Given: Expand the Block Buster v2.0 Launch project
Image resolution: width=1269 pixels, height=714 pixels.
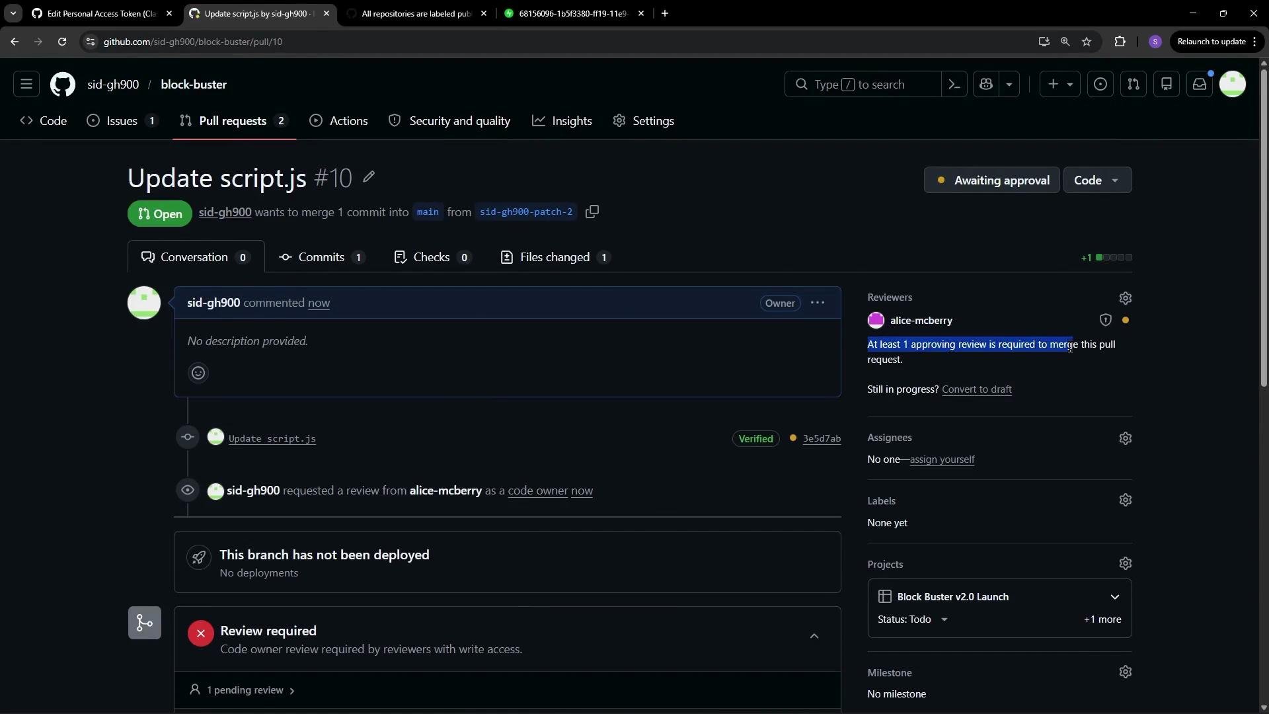Looking at the screenshot, I should coord(1115,596).
